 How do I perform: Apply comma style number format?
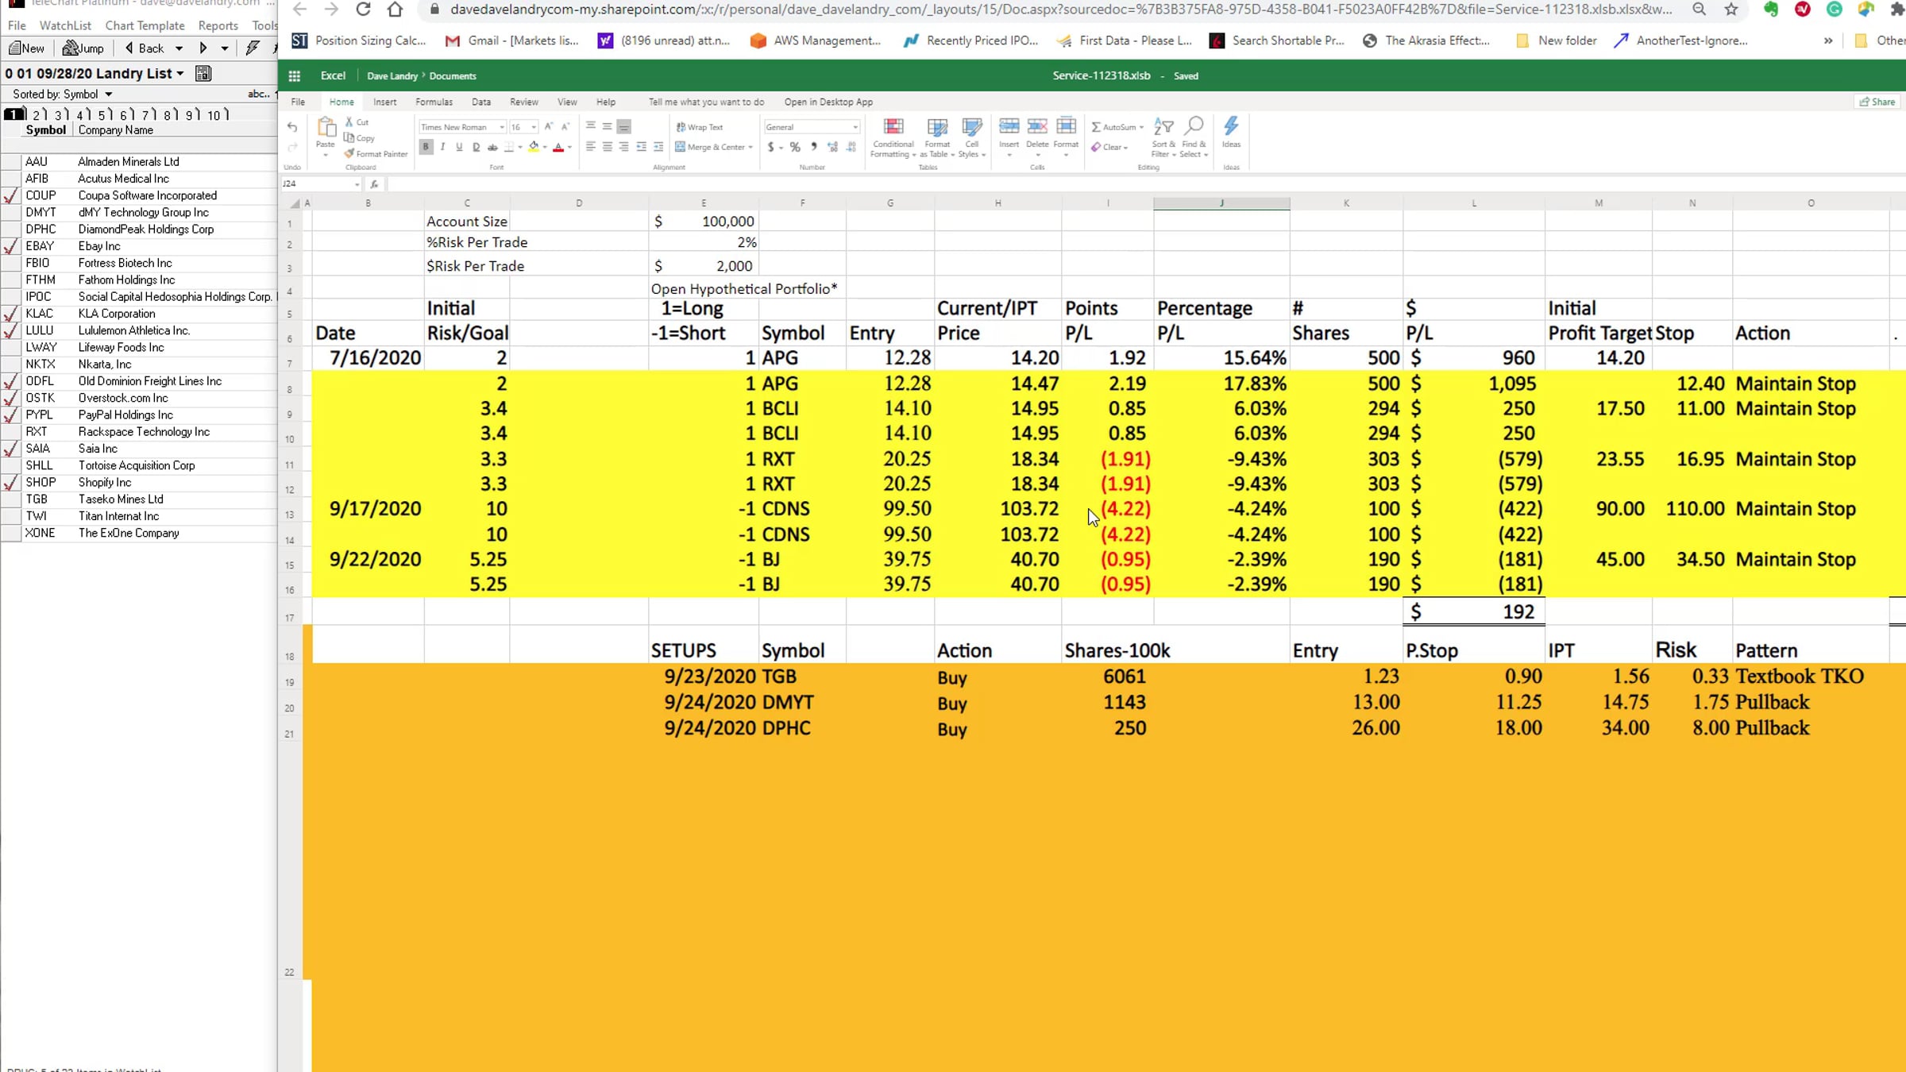click(814, 147)
